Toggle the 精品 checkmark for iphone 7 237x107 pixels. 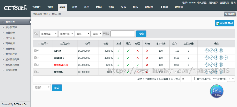coord(128,58)
